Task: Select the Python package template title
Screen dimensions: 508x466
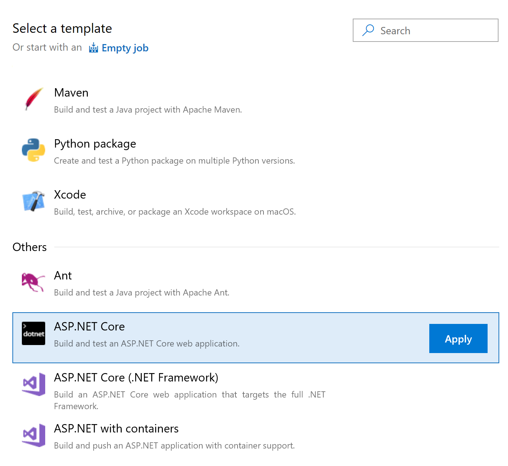Action: tap(95, 144)
